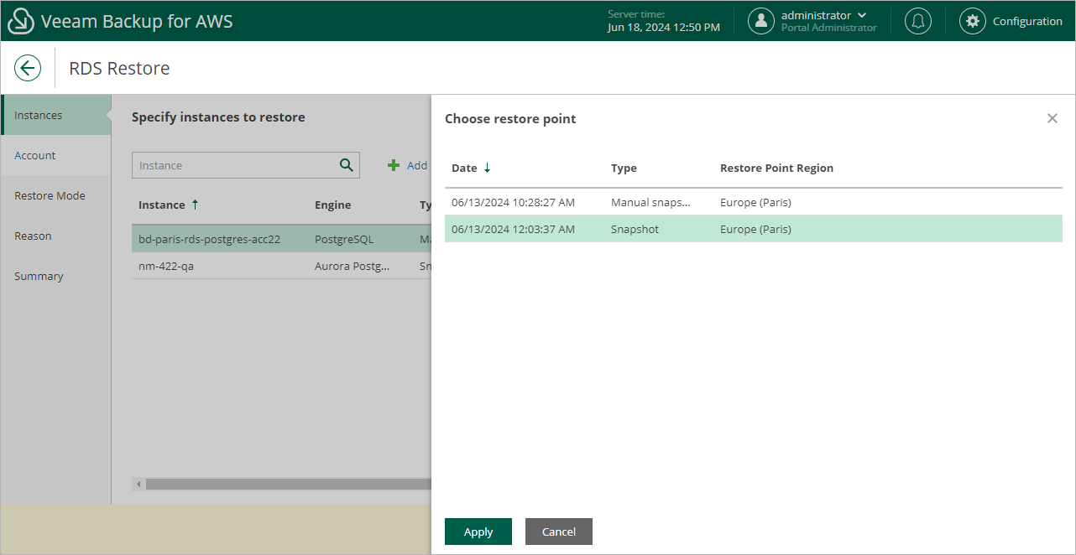The width and height of the screenshot is (1076, 555).
Task: Click the Veeam logo icon
Action: coord(21,21)
